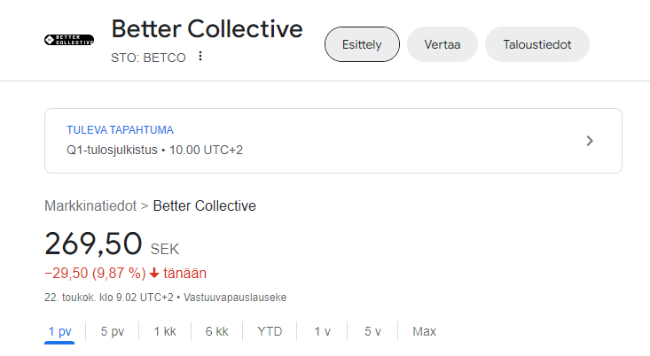The height and width of the screenshot is (356, 650).
Task: Switch chart to 5 pv range
Action: click(x=112, y=331)
